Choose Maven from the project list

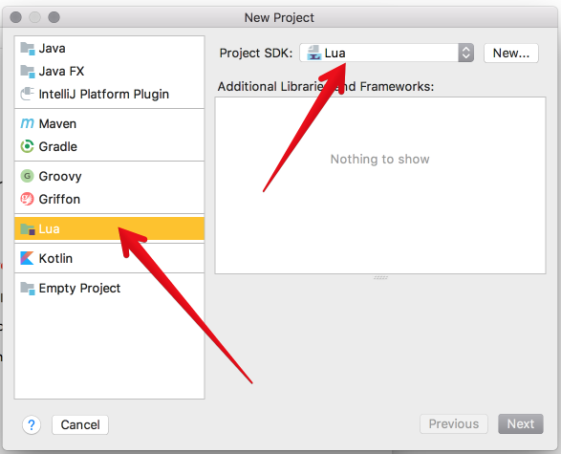tap(110, 124)
